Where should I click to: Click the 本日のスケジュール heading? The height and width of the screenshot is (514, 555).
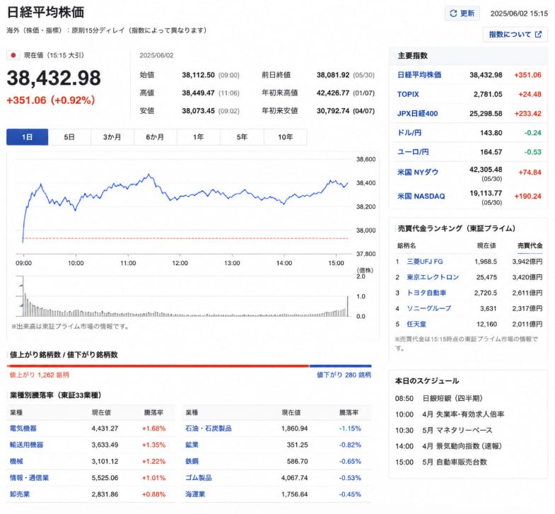[427, 381]
